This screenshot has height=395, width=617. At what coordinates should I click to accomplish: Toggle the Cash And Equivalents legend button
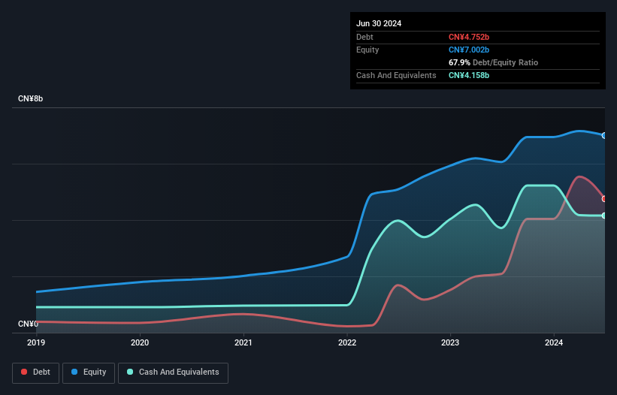[173, 372]
